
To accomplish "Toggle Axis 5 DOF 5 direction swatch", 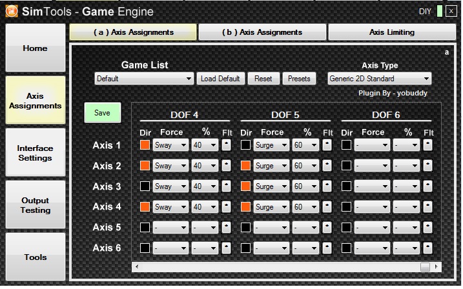I will (x=245, y=227).
